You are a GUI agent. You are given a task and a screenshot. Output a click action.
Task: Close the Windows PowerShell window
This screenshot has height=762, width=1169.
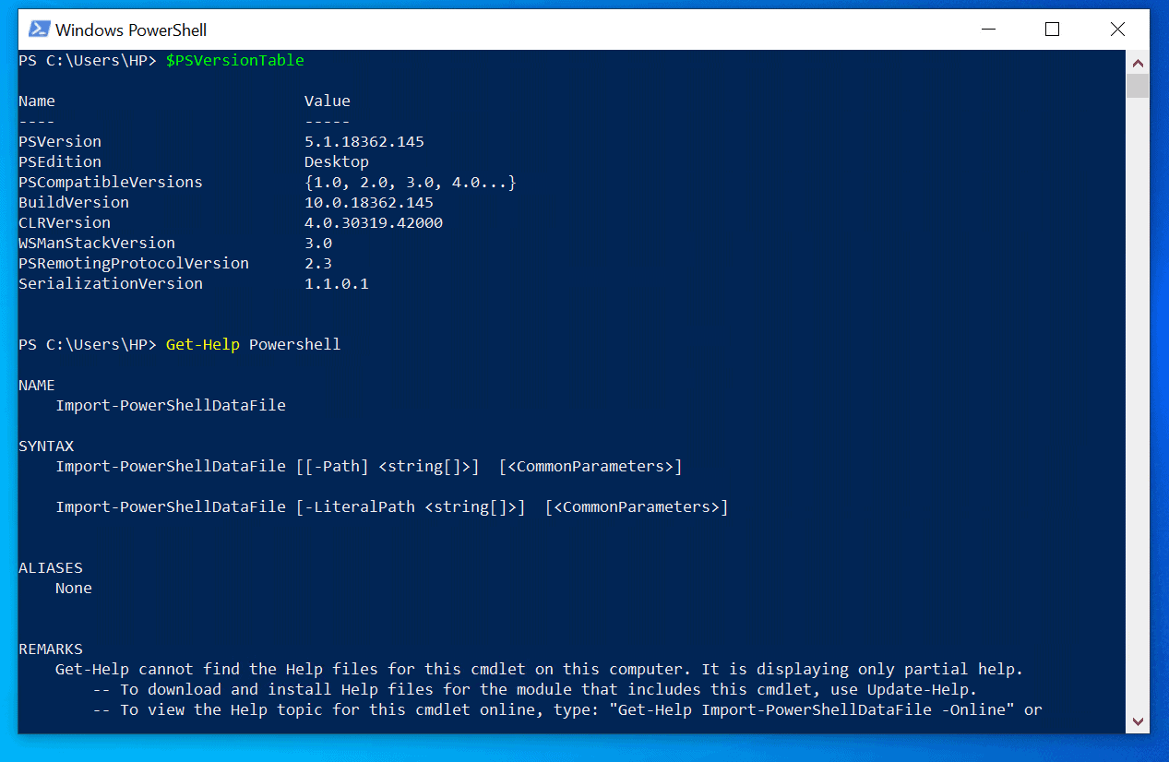tap(1117, 30)
